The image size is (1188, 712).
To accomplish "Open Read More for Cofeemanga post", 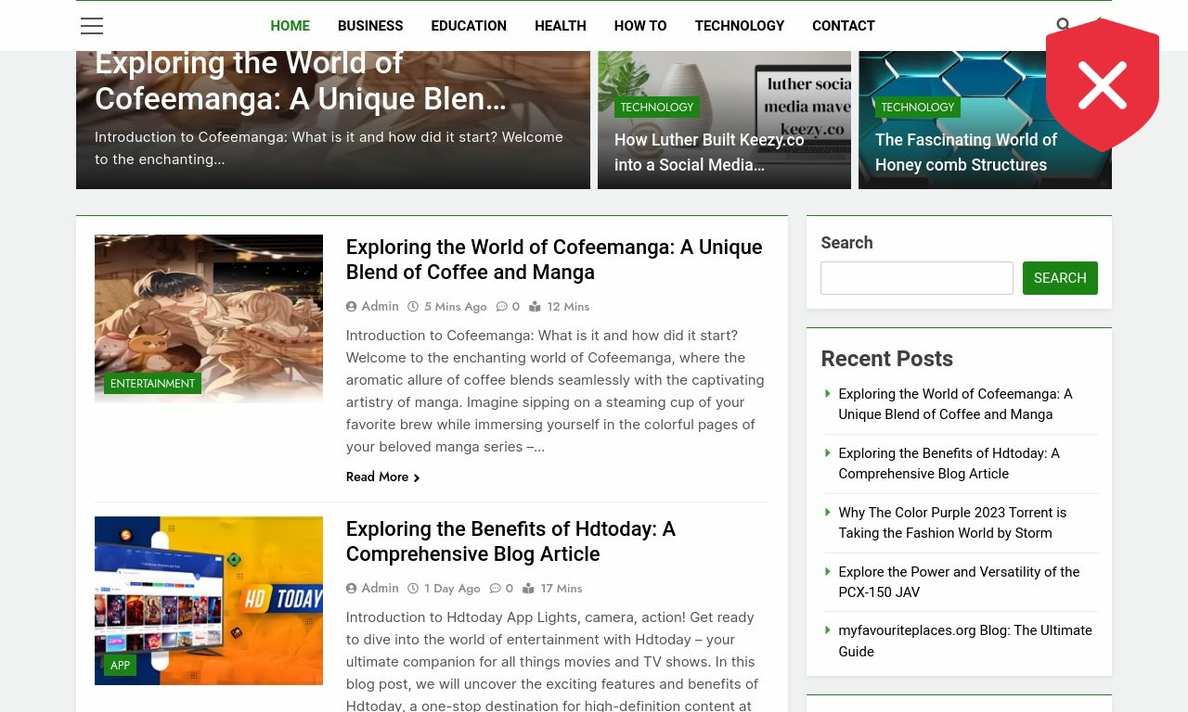I will [382, 477].
